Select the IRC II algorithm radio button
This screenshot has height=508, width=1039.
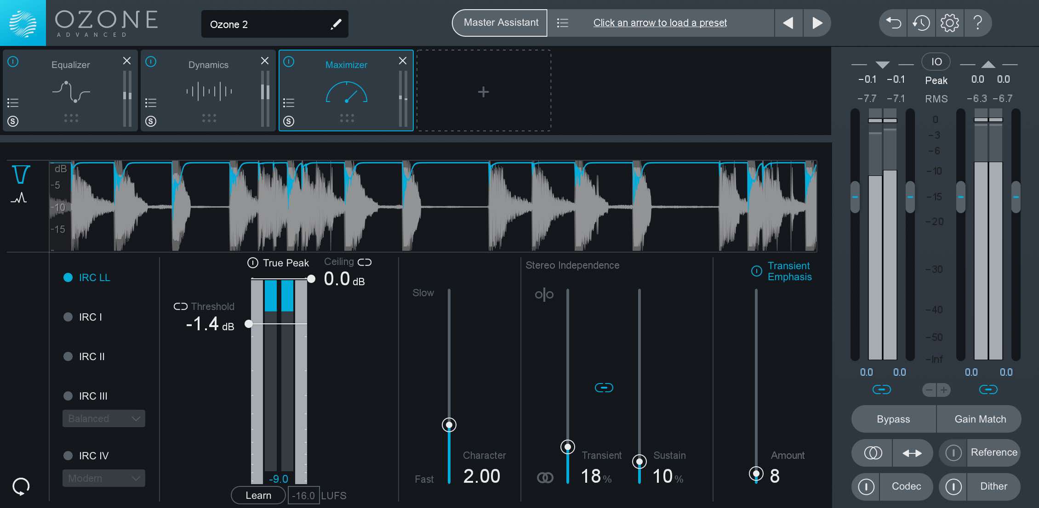click(68, 356)
